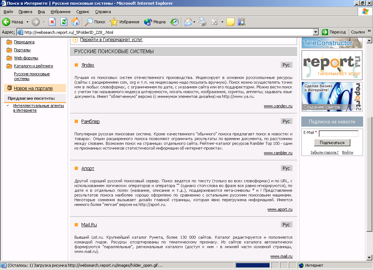Click the Забыли пароль? link

325,152
